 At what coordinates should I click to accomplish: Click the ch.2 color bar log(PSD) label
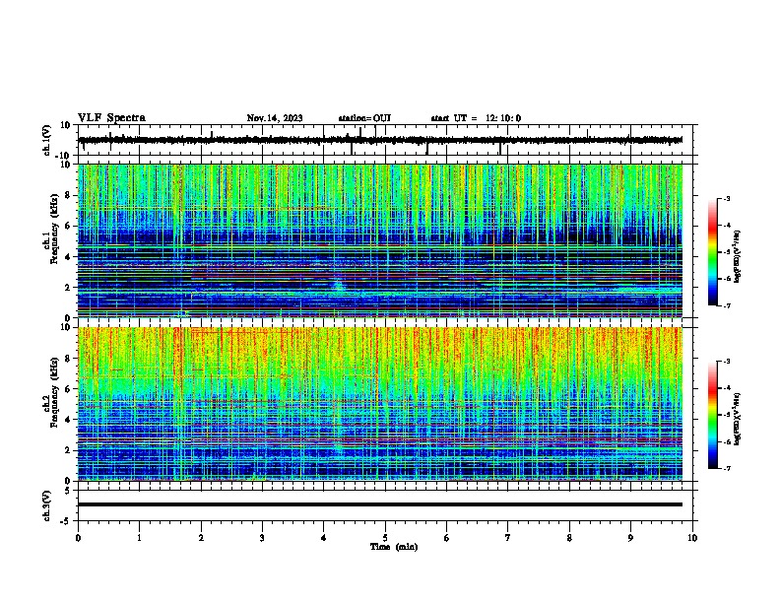[738, 419]
